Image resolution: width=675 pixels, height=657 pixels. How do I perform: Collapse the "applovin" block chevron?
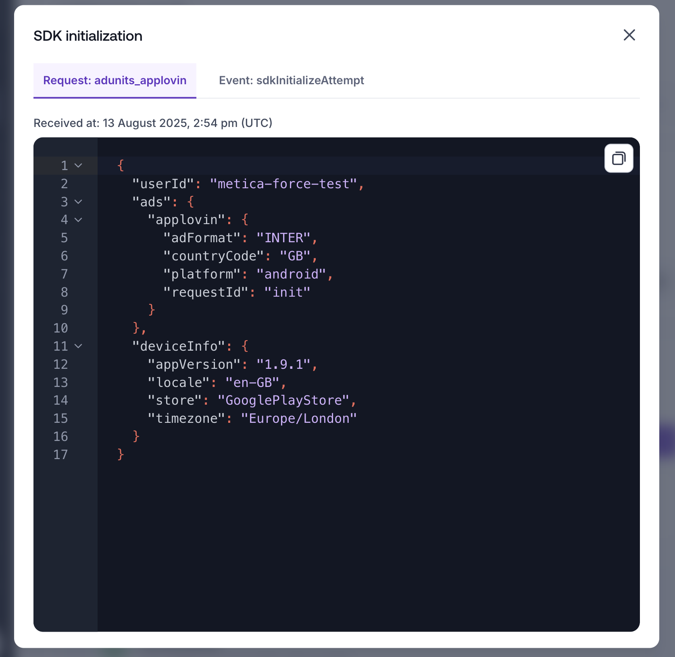click(79, 220)
